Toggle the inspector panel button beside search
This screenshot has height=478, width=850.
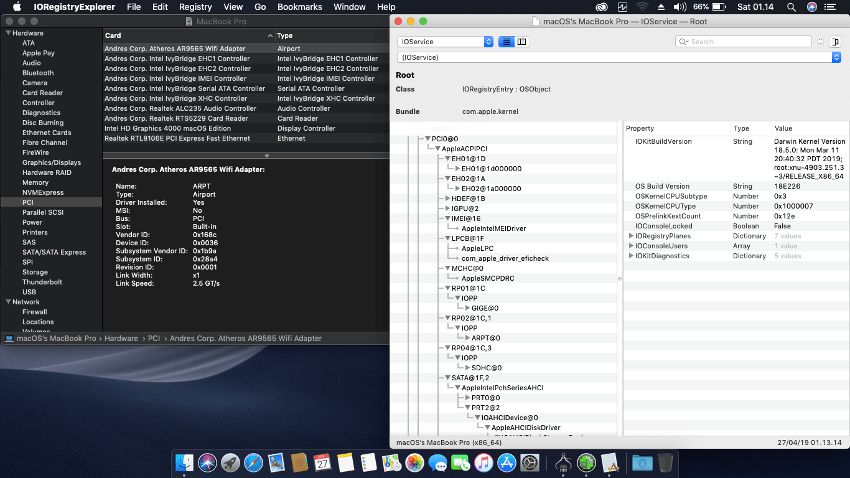834,42
